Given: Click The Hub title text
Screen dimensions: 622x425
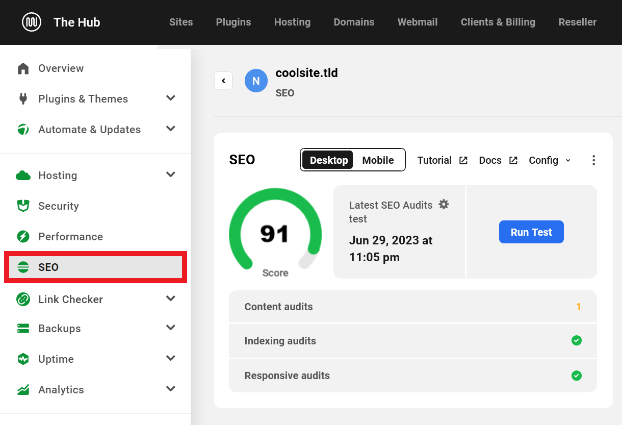Looking at the screenshot, I should tap(77, 22).
